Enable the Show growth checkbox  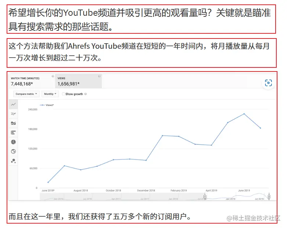pyautogui.click(x=63, y=94)
